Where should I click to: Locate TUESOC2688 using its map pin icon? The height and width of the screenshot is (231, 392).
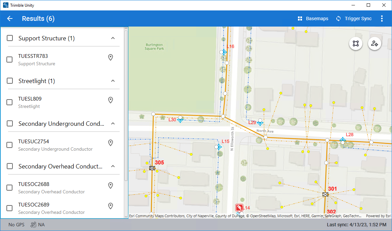pyautogui.click(x=110, y=186)
